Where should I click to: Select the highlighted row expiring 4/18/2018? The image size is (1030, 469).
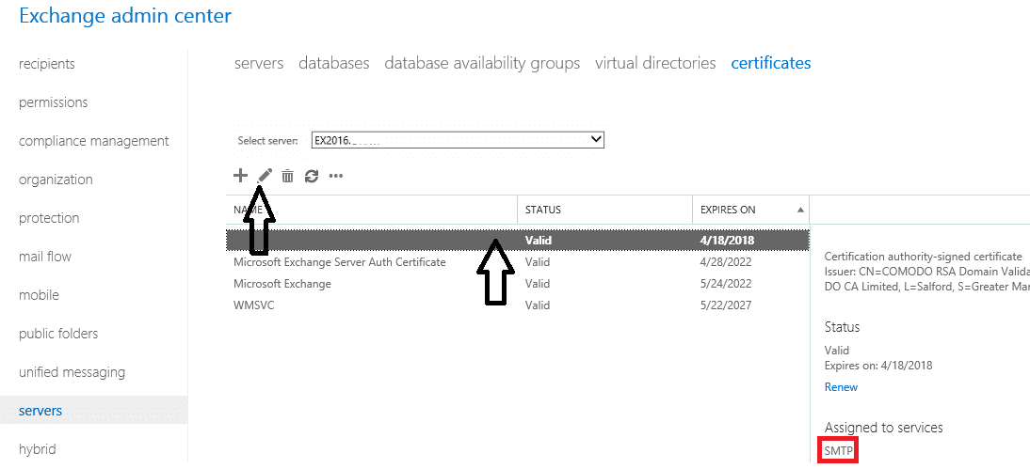pyautogui.click(x=518, y=240)
